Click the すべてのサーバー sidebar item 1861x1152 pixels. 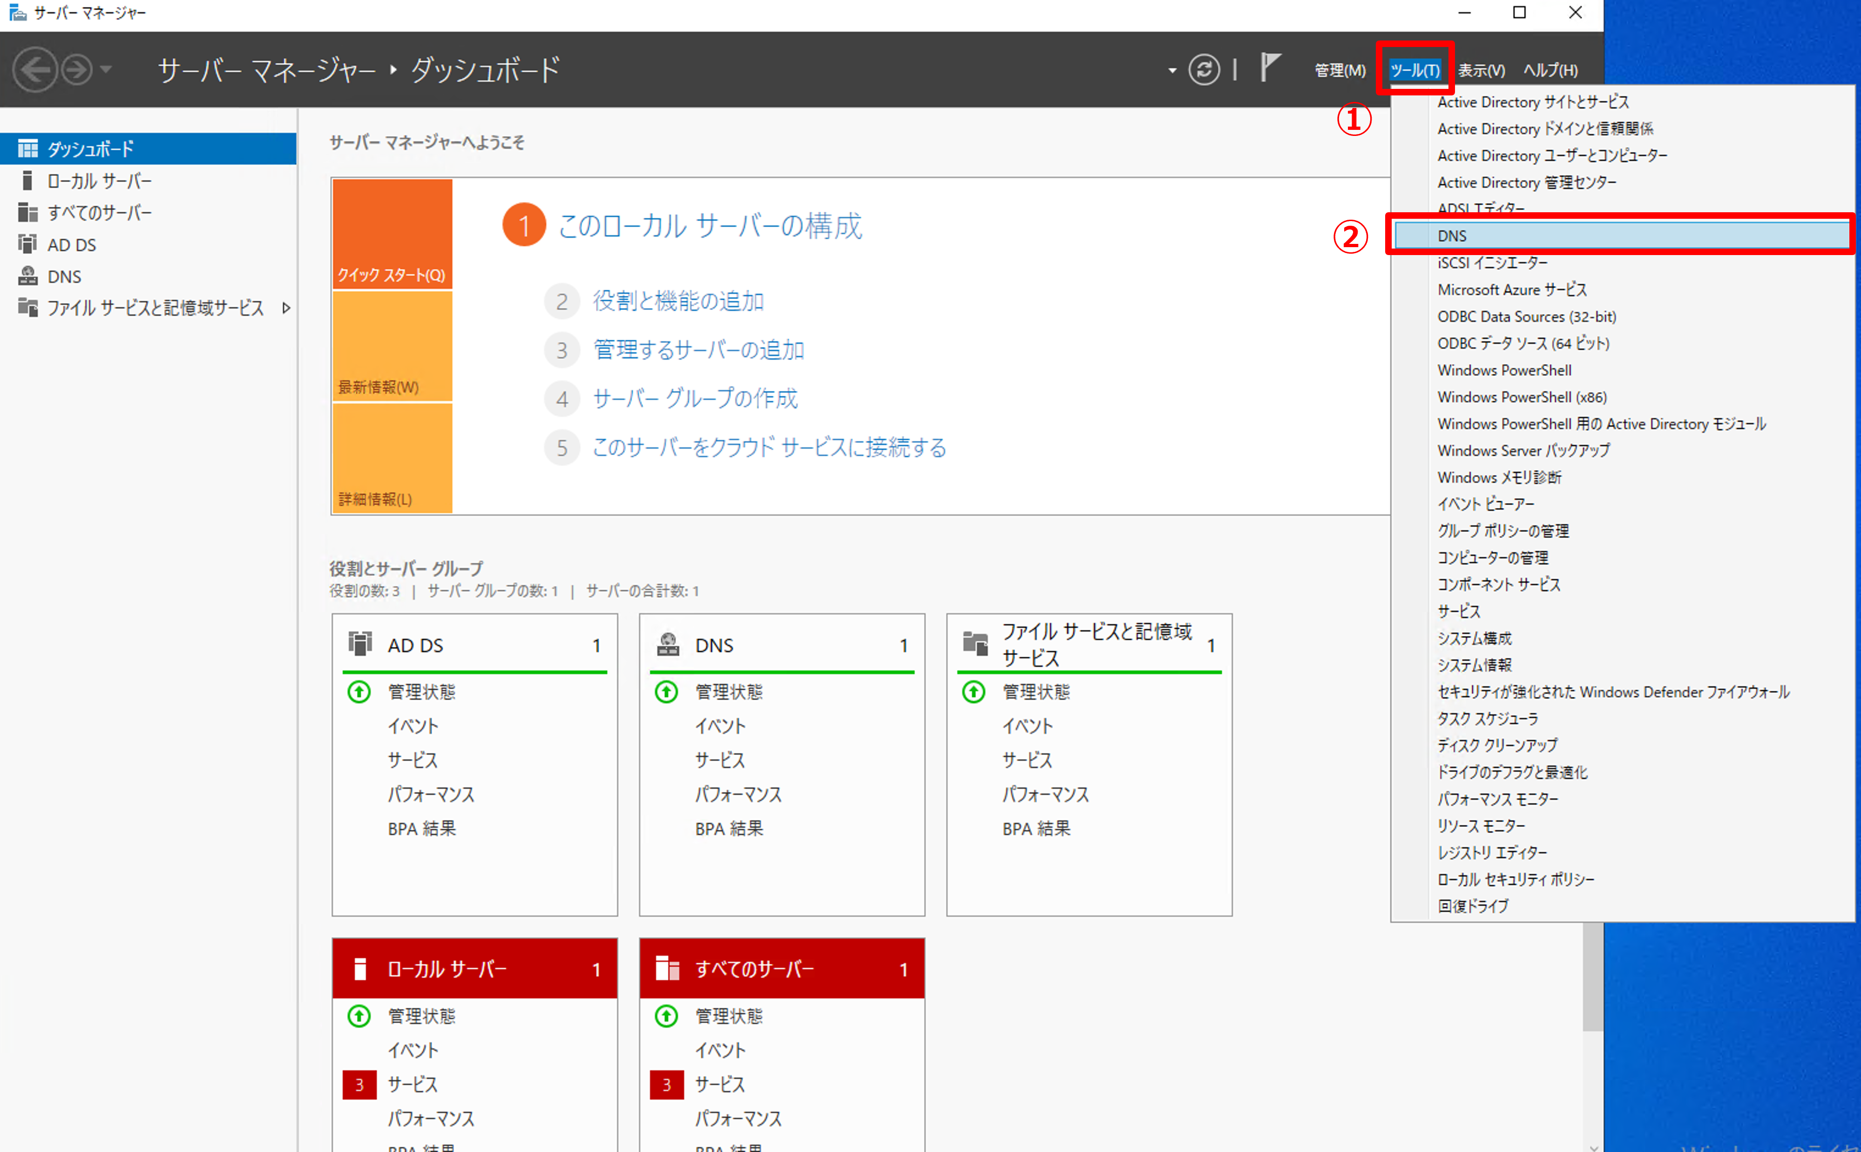point(99,213)
